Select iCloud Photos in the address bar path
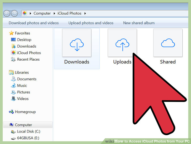The height and width of the screenshot is (144, 191). (70, 13)
